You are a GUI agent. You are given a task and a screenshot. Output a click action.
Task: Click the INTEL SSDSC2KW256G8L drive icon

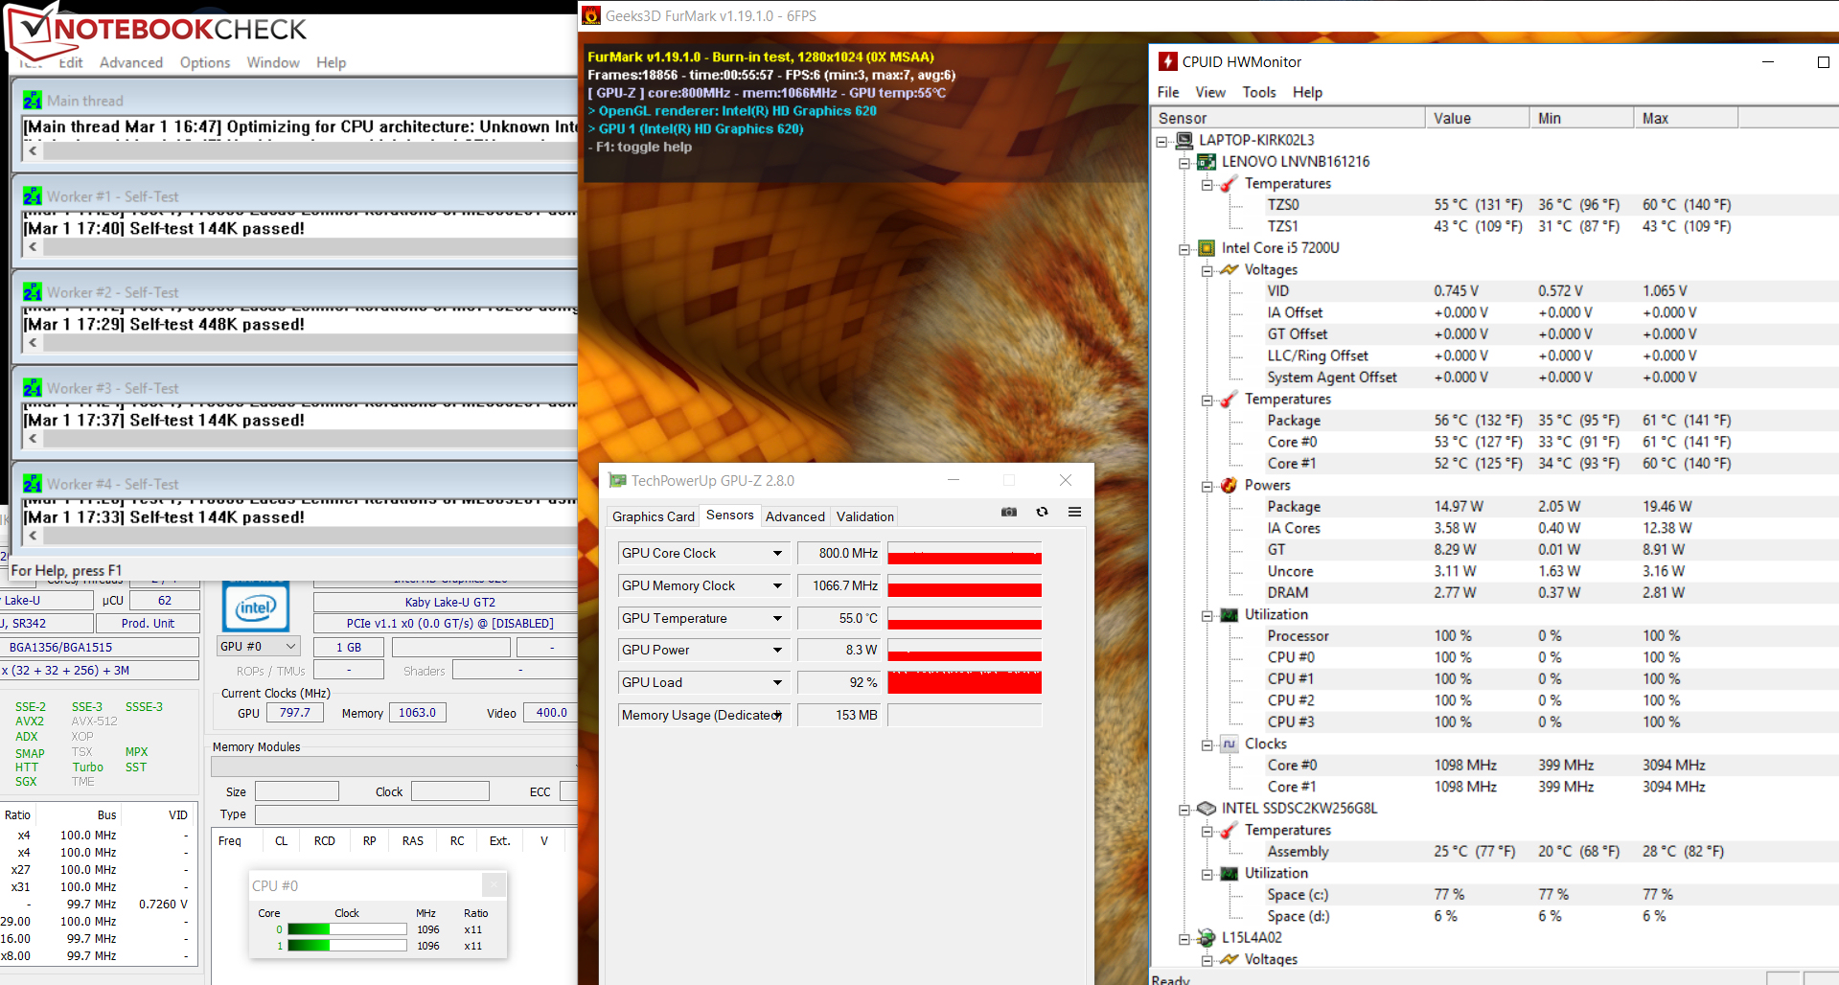tap(1207, 809)
